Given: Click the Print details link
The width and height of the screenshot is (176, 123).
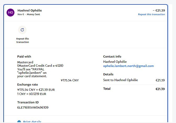Looking at the screenshot, I should (x=32, y=122).
